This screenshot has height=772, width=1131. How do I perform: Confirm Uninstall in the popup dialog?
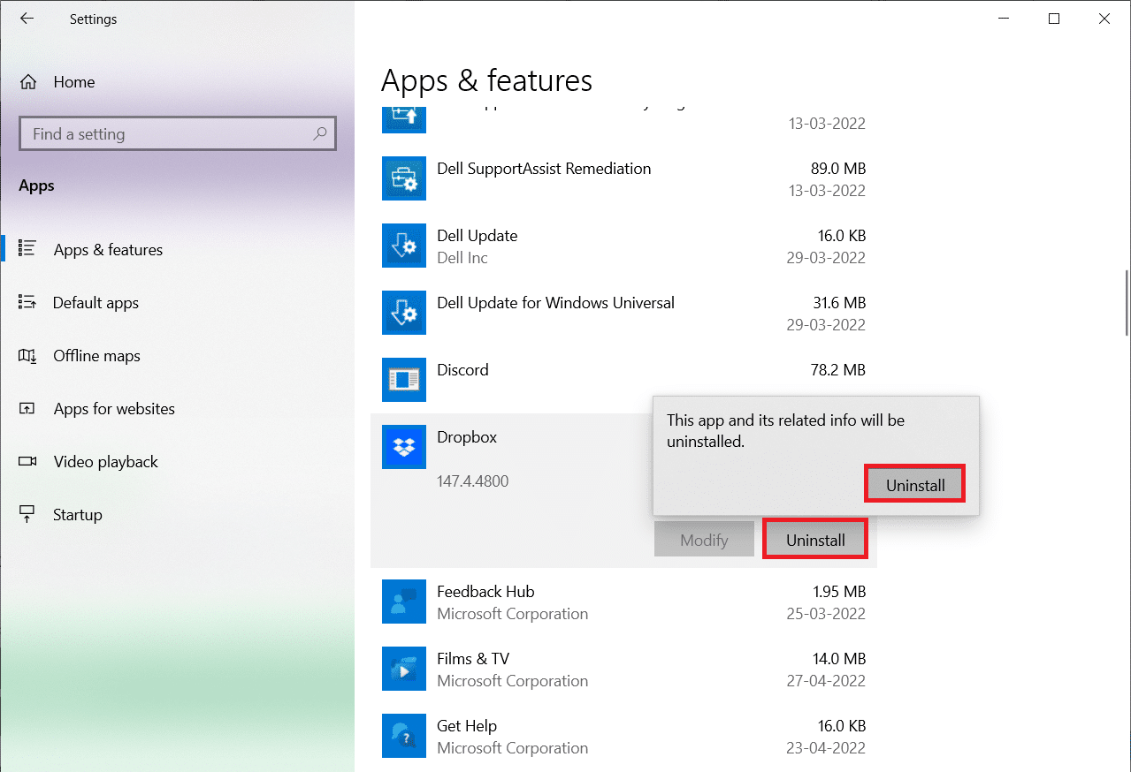915,485
